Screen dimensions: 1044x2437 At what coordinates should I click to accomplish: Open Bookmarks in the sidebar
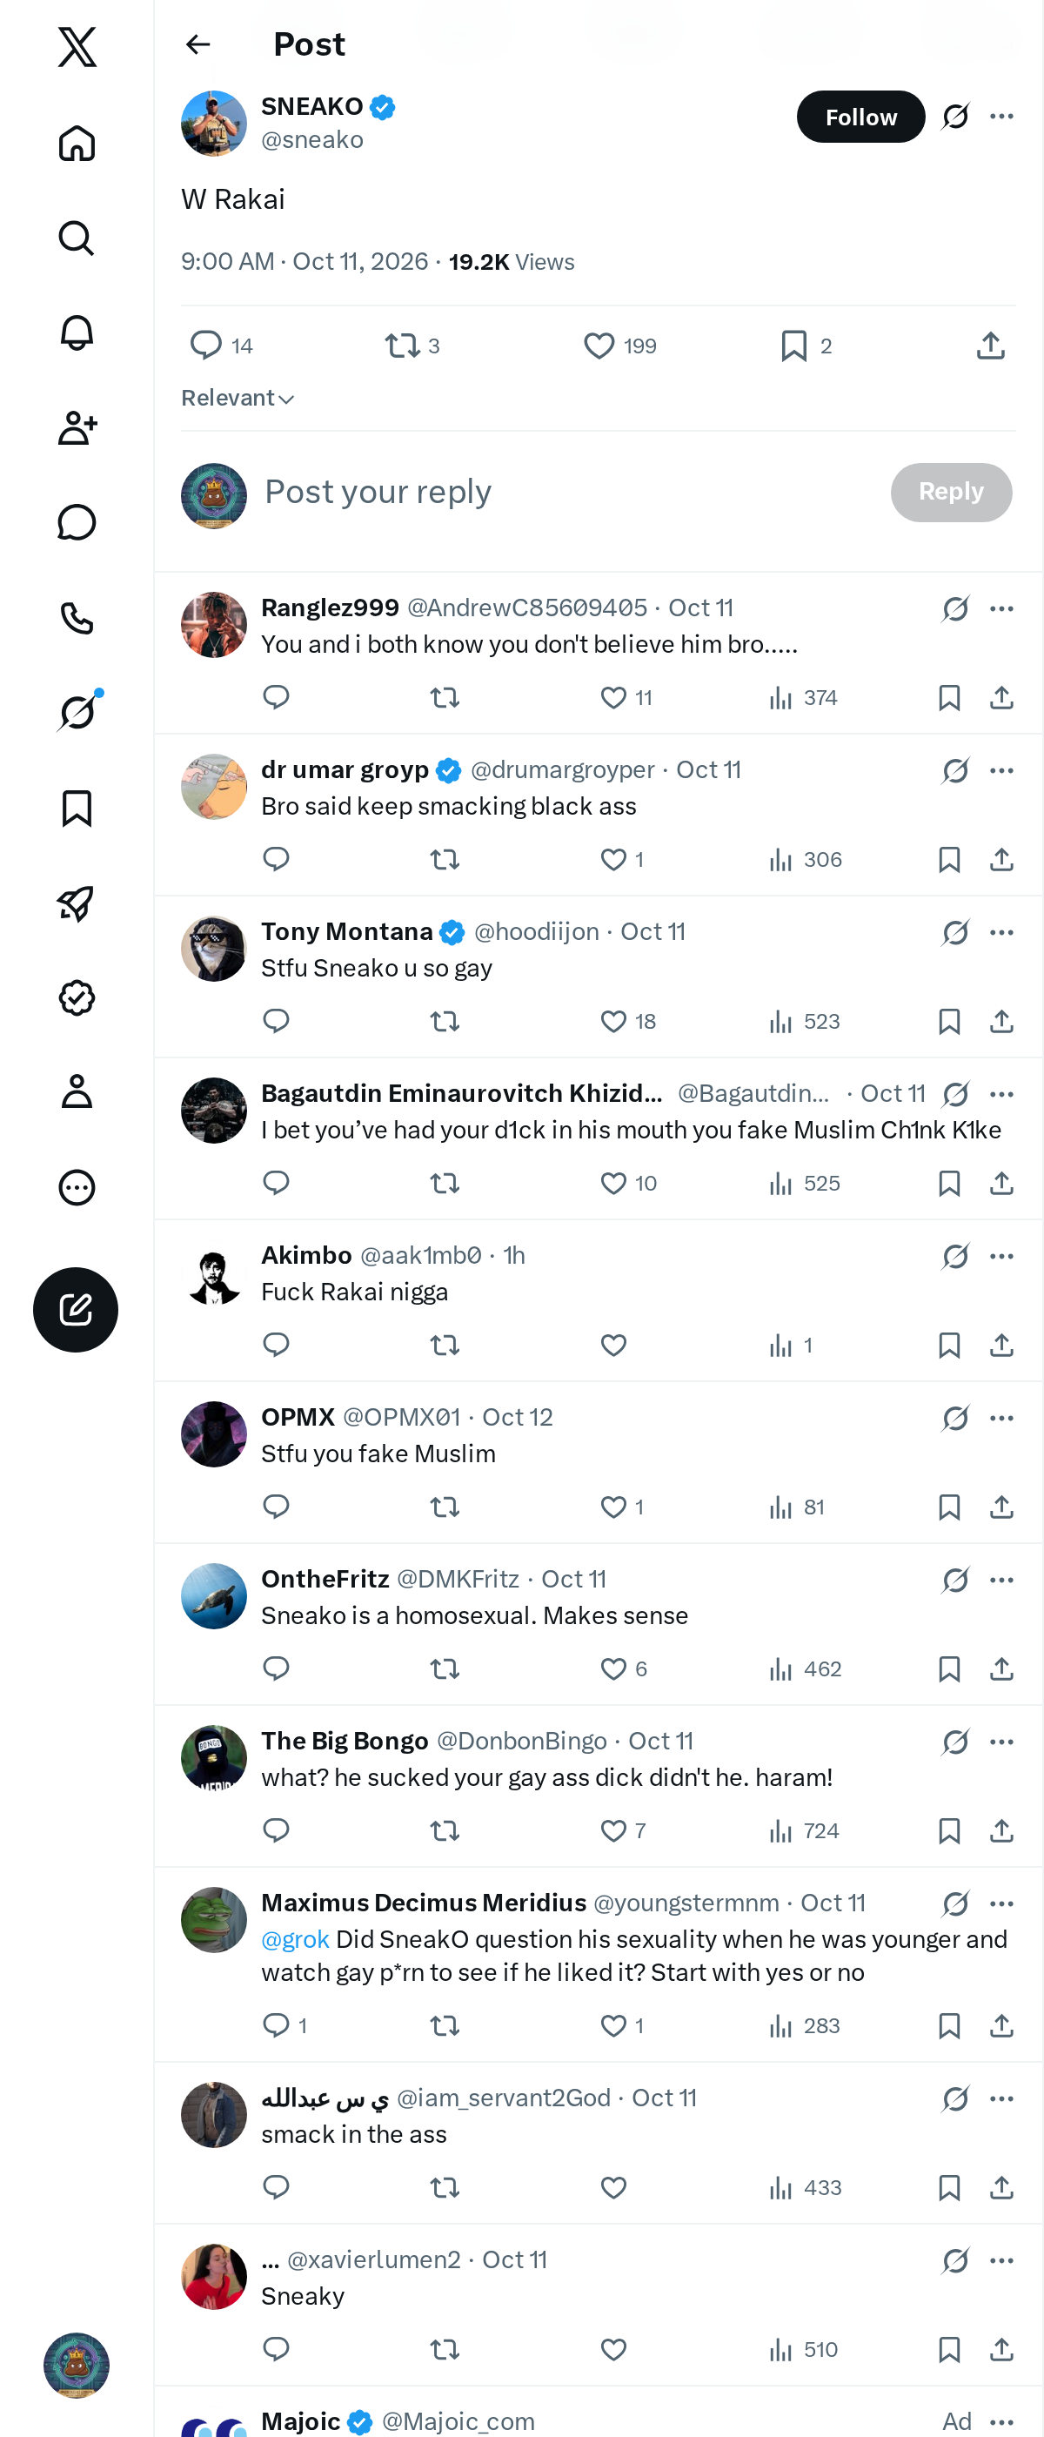click(x=77, y=808)
